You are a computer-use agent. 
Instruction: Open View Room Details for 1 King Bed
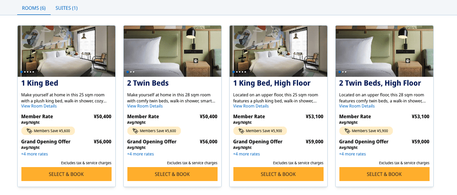39,106
